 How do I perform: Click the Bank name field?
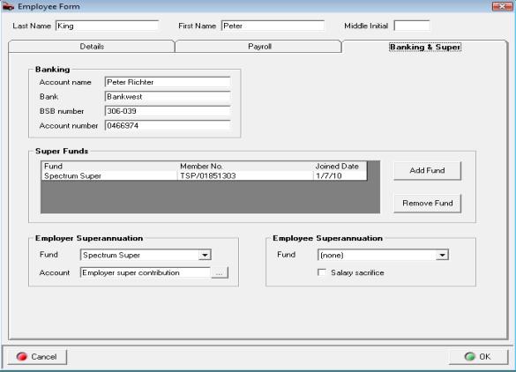point(168,97)
